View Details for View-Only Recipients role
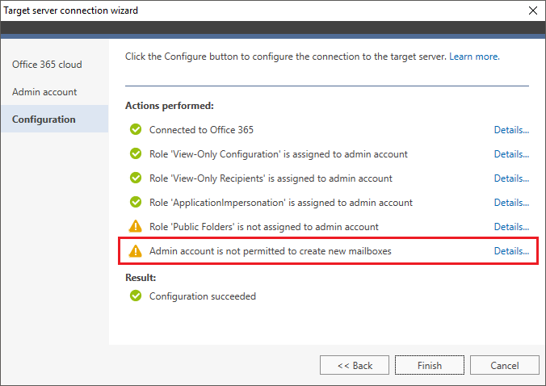 tap(511, 178)
